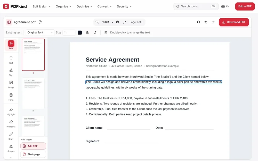Delete selected text with trash icon
The image size is (258, 161).
(x=106, y=32)
